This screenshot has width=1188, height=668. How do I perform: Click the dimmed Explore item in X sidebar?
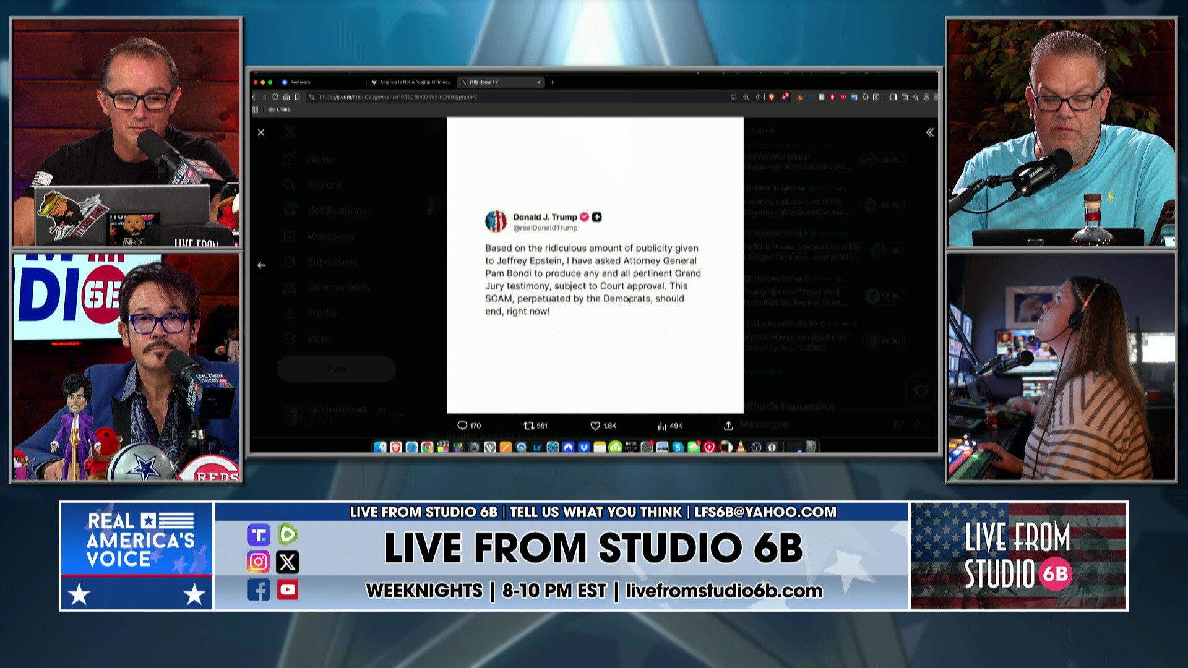click(313, 185)
